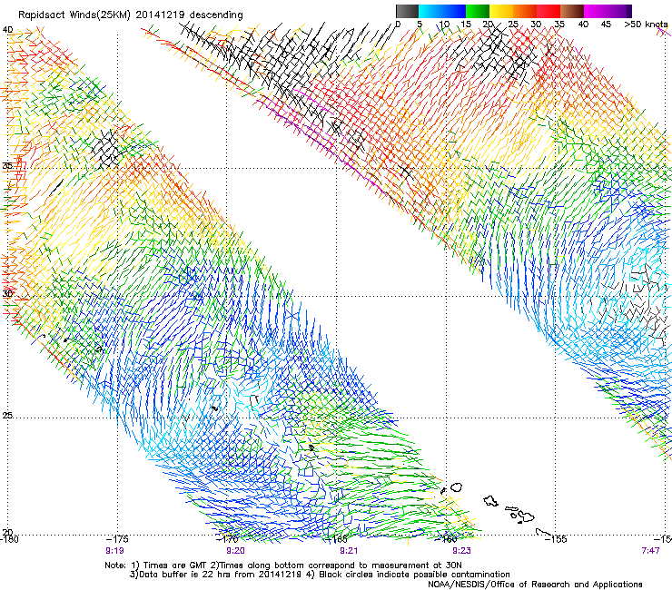Click the '>50 knots' legend label
The width and height of the screenshot is (672, 590).
coord(646,25)
